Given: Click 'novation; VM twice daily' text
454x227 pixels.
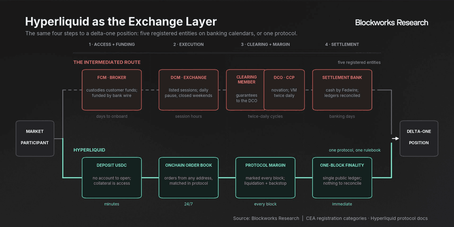Looking at the screenshot, I should tap(284, 93).
